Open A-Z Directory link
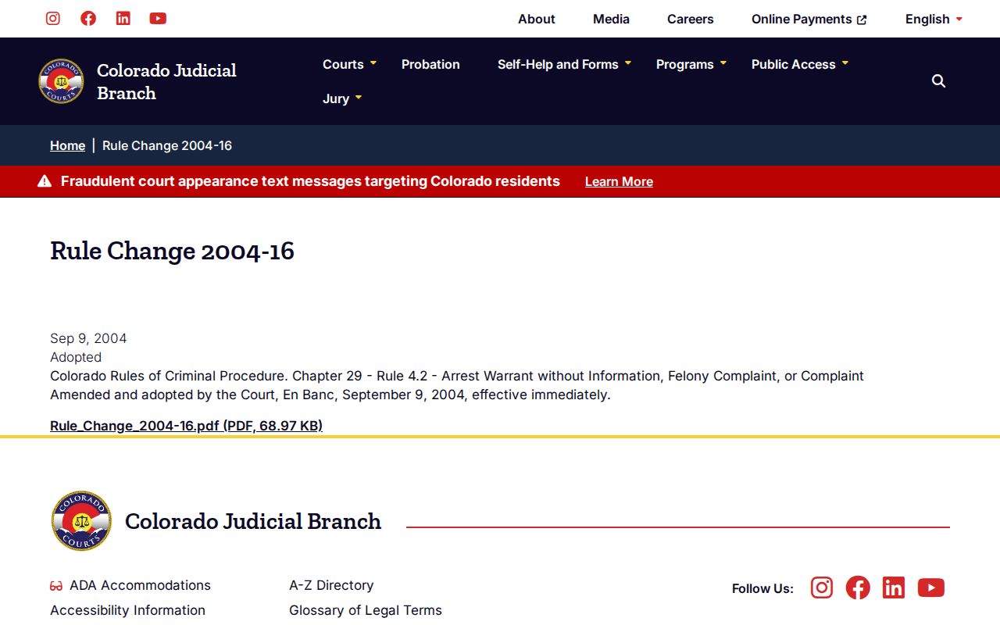The width and height of the screenshot is (1000, 625). point(331,585)
